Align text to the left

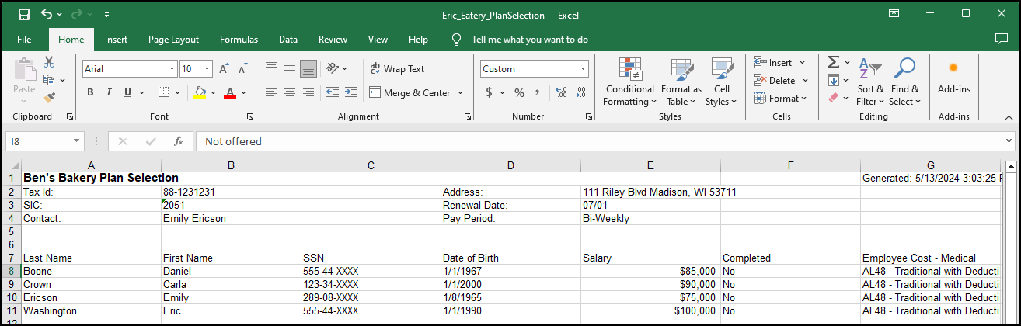click(271, 92)
